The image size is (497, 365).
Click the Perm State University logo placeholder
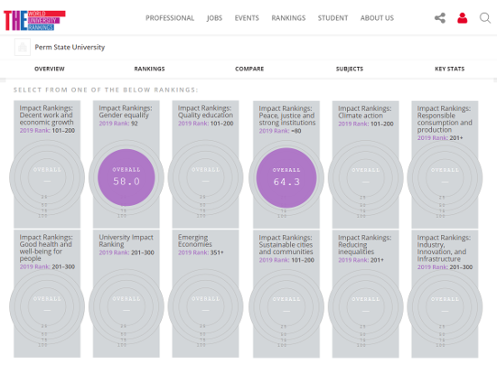pyautogui.click(x=23, y=47)
